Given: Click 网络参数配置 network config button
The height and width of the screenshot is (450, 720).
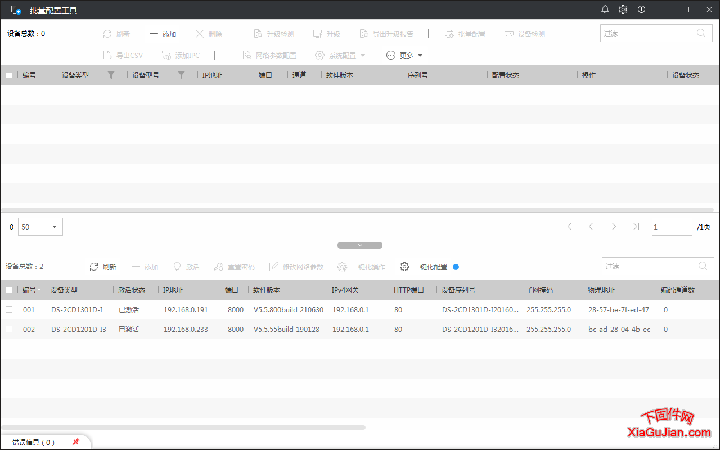Looking at the screenshot, I should coord(269,55).
